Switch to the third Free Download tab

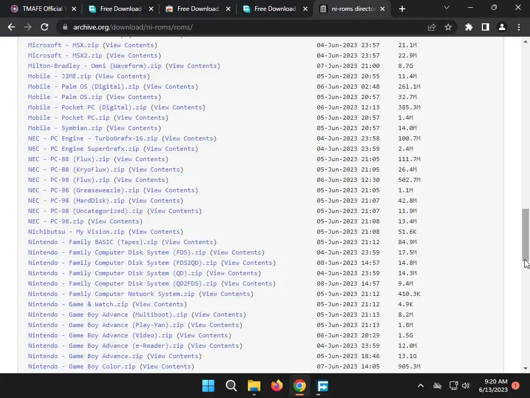[x=275, y=9]
